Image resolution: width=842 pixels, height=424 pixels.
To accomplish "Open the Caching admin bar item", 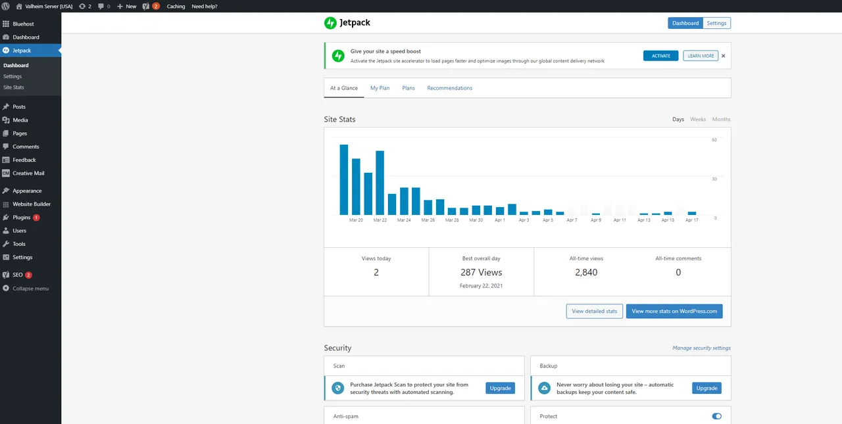I will (176, 6).
